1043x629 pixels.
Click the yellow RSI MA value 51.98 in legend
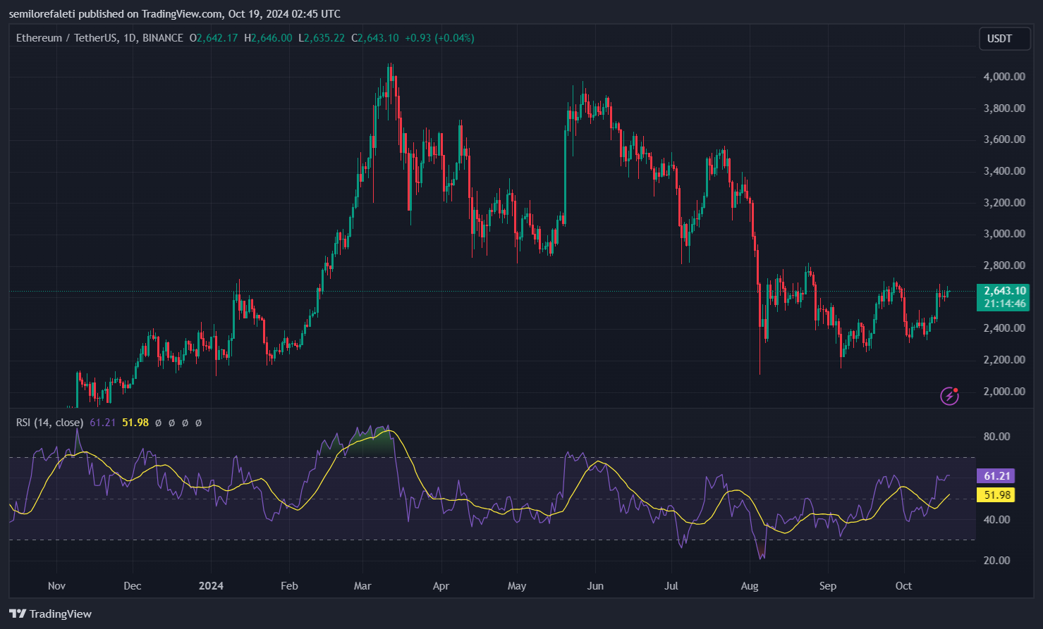point(135,423)
